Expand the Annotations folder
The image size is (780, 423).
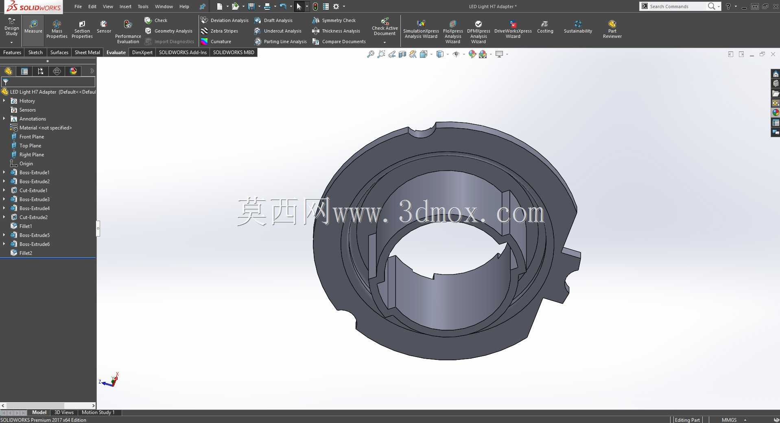pyautogui.click(x=4, y=119)
